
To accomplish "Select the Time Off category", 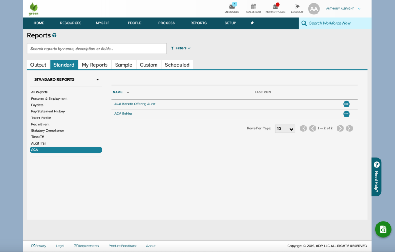I will [x=37, y=137].
